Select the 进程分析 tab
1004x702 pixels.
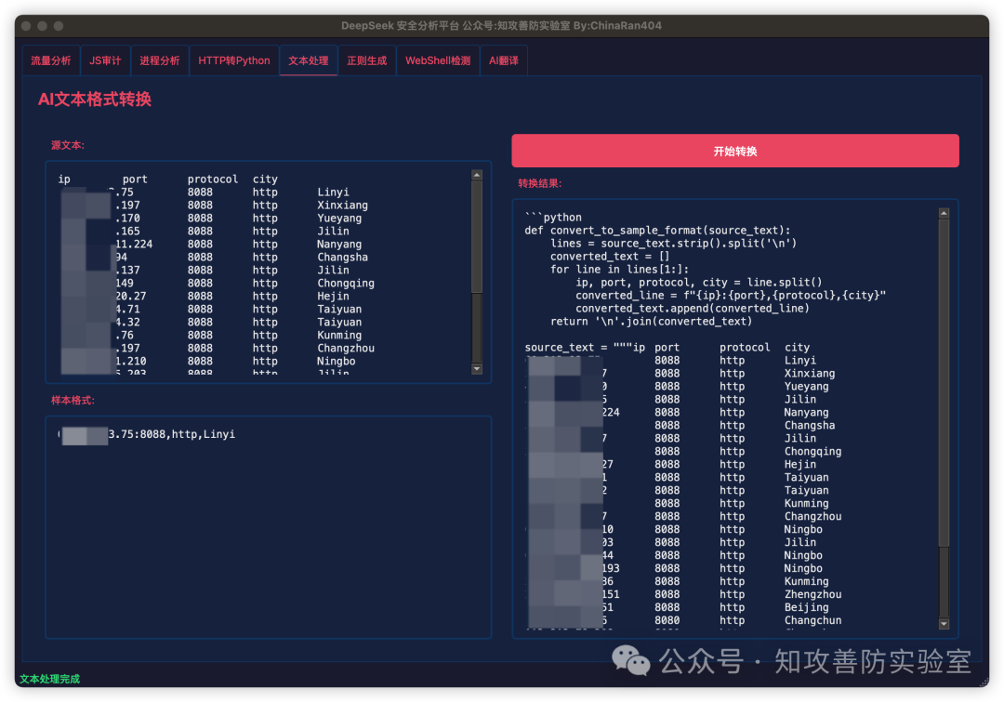click(160, 60)
